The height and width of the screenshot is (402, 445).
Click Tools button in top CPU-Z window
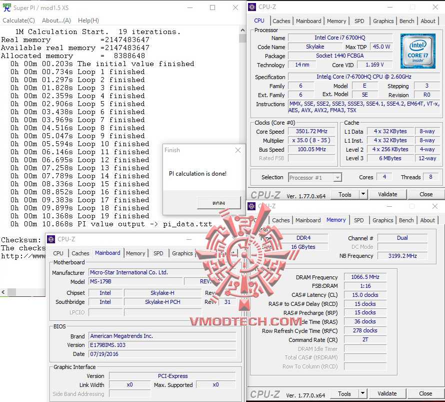[345, 195]
